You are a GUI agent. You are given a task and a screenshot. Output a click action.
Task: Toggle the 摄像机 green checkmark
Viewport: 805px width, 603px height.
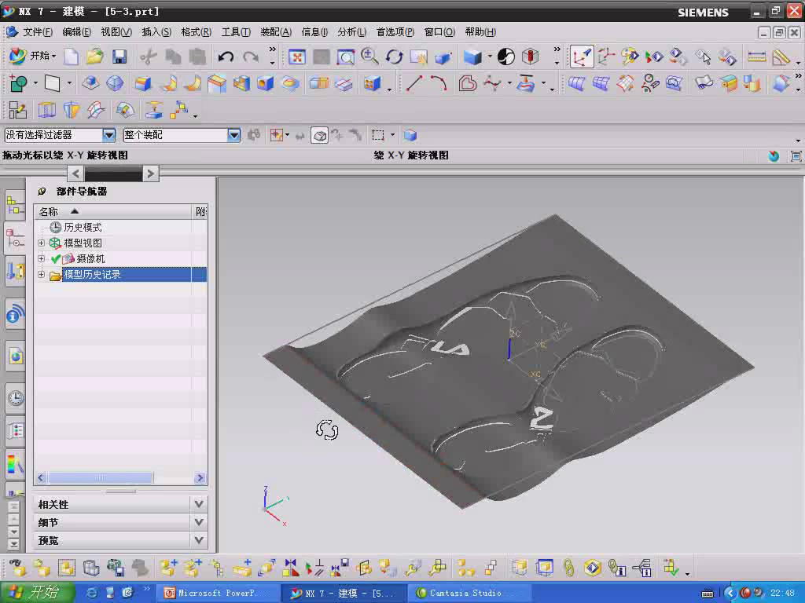pyautogui.click(x=56, y=259)
